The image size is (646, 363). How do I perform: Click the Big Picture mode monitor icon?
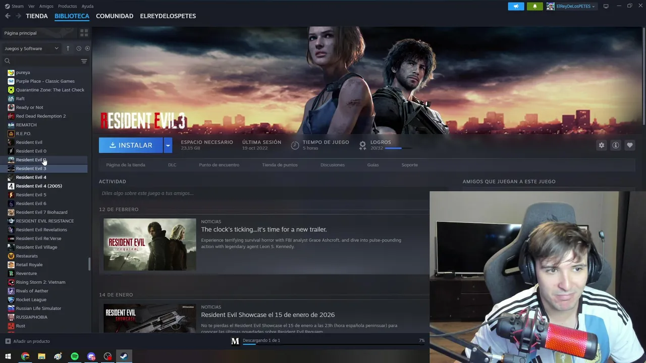606,6
